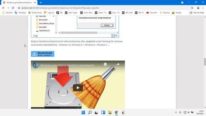Click the Chrome download indicator icon in title bar
206x116 pixels.
pos(182,3)
